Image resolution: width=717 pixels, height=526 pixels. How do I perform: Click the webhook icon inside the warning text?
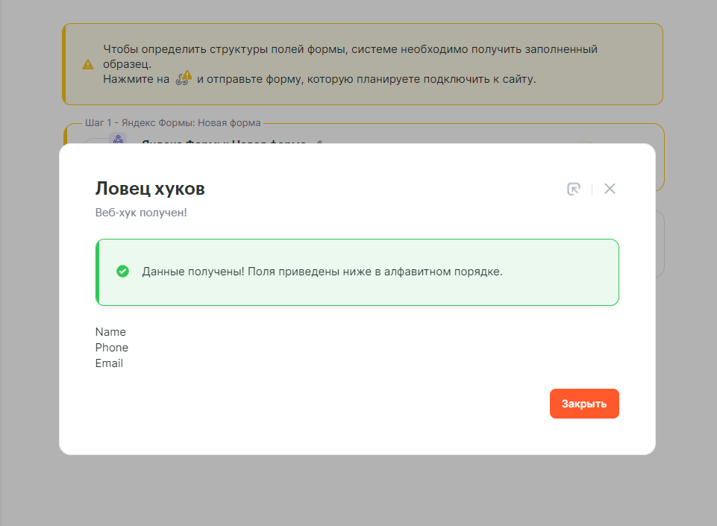point(184,78)
